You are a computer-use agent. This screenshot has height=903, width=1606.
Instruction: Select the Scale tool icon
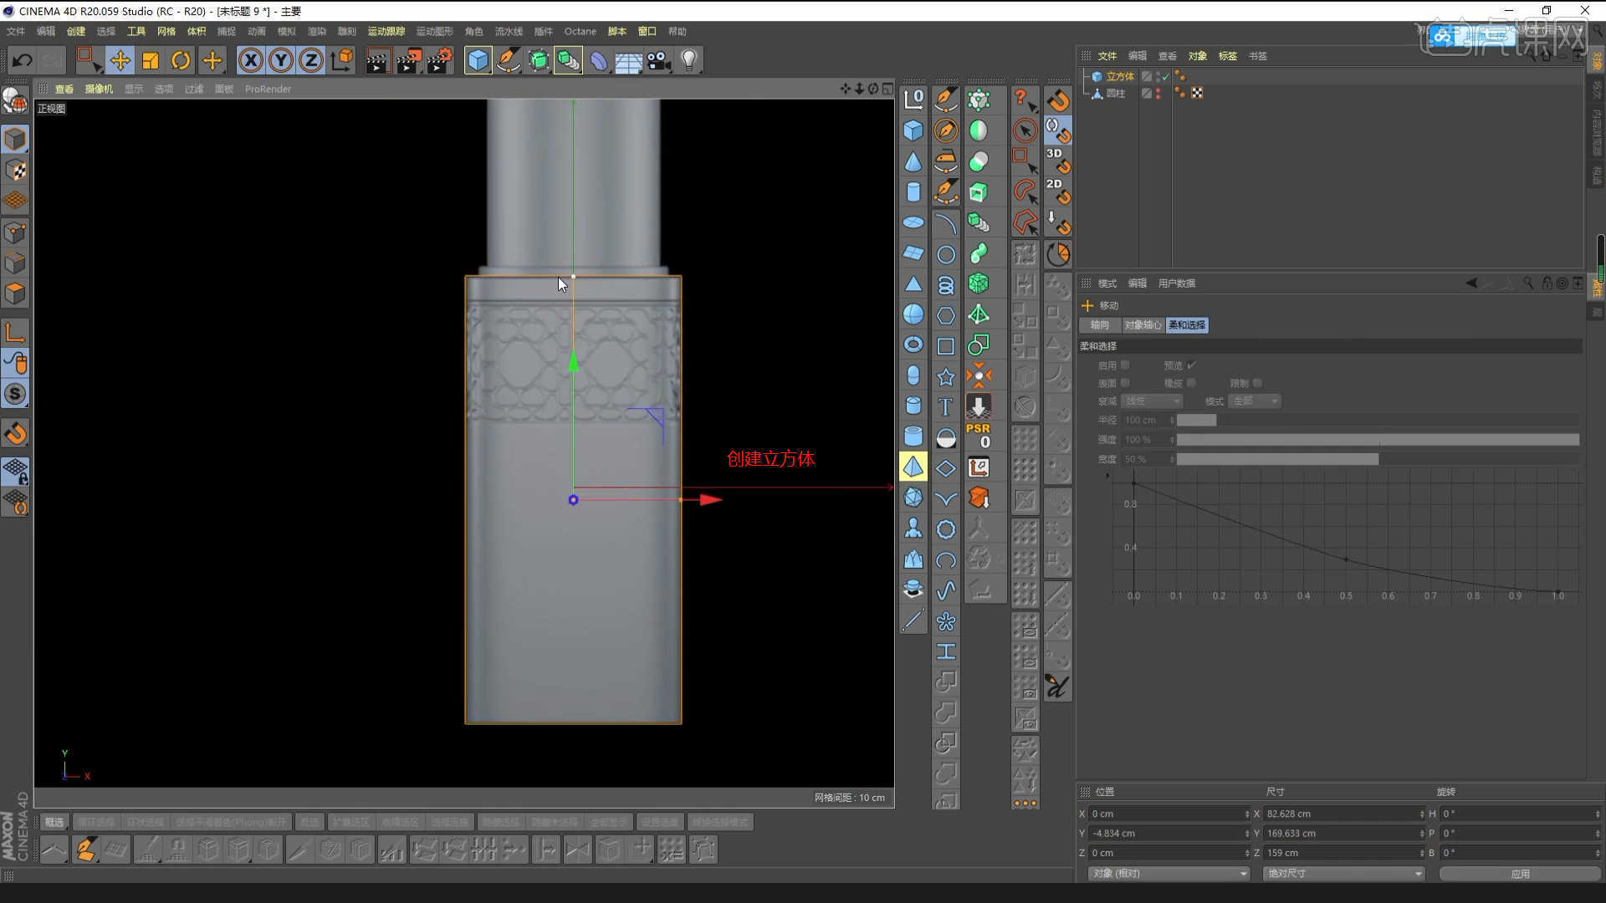(151, 60)
